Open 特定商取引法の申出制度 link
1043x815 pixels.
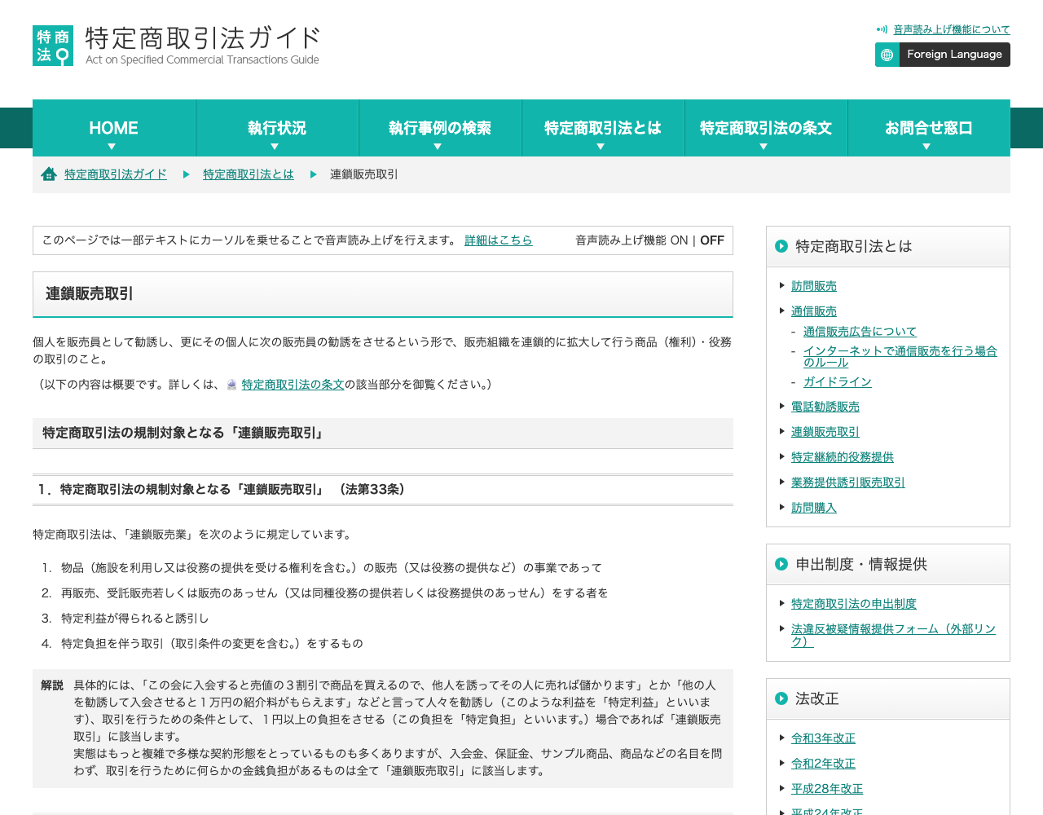tap(854, 604)
